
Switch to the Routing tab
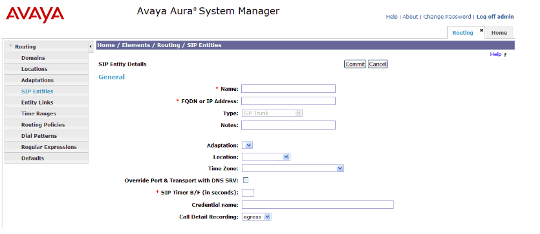coord(462,33)
